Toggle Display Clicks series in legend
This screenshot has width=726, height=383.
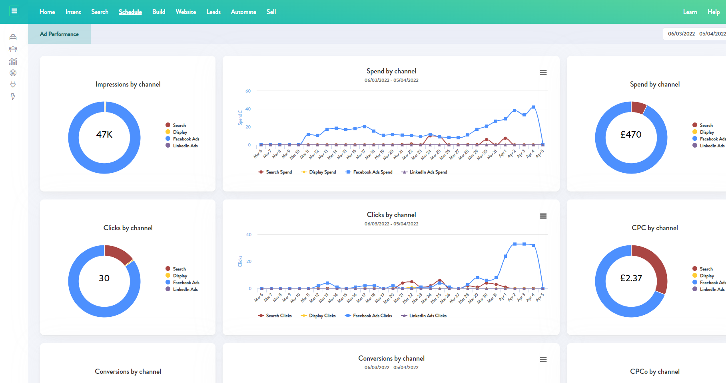pos(318,316)
